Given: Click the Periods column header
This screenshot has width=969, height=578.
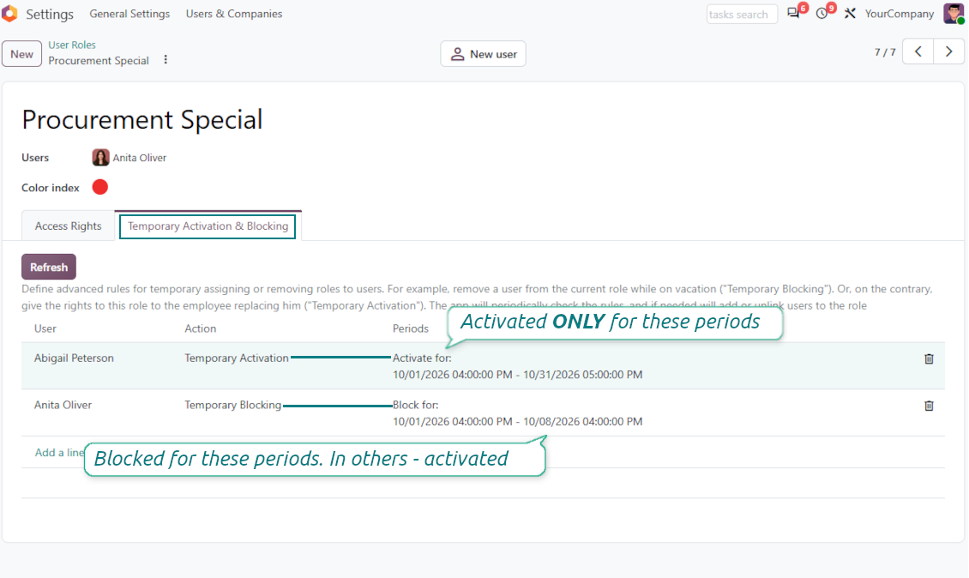Looking at the screenshot, I should 411,328.
